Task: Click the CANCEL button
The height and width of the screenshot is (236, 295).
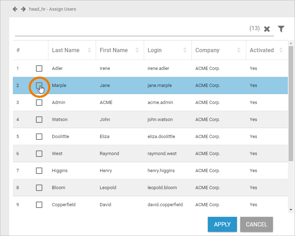Action: (x=257, y=224)
